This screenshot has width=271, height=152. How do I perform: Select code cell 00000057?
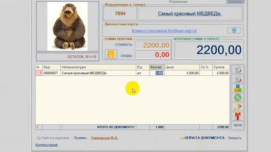click(52, 73)
